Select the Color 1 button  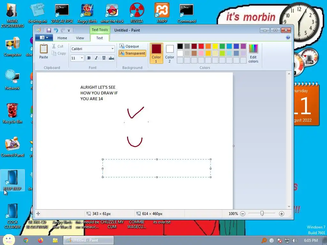[156, 53]
